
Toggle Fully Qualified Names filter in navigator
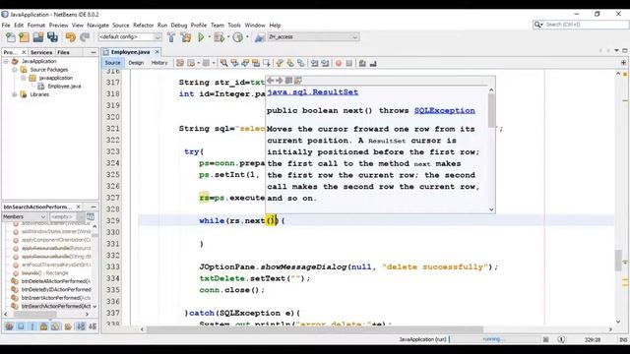coord(68,326)
